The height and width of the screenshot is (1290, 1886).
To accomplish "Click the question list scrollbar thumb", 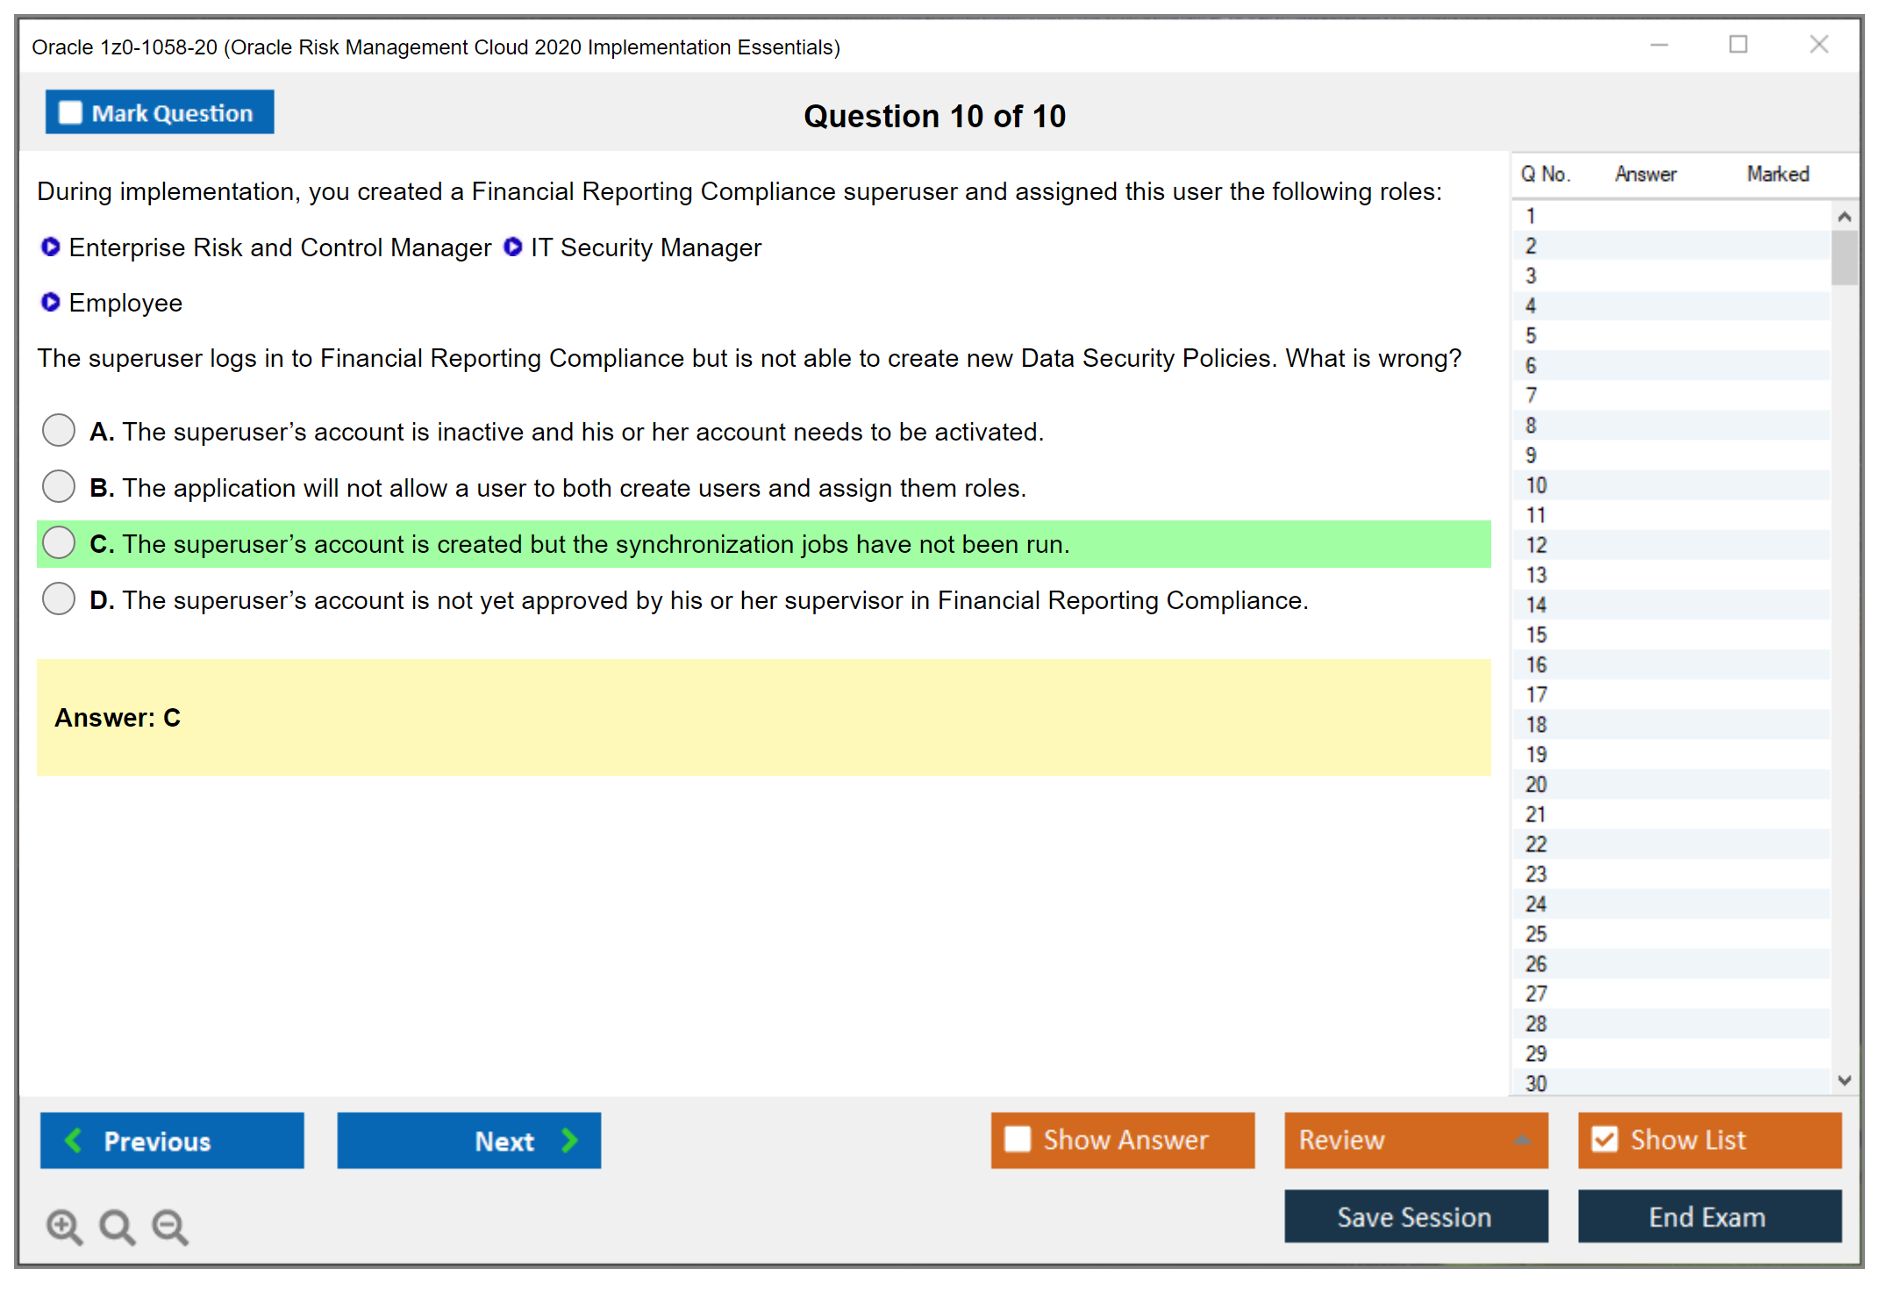I will click(x=1845, y=258).
